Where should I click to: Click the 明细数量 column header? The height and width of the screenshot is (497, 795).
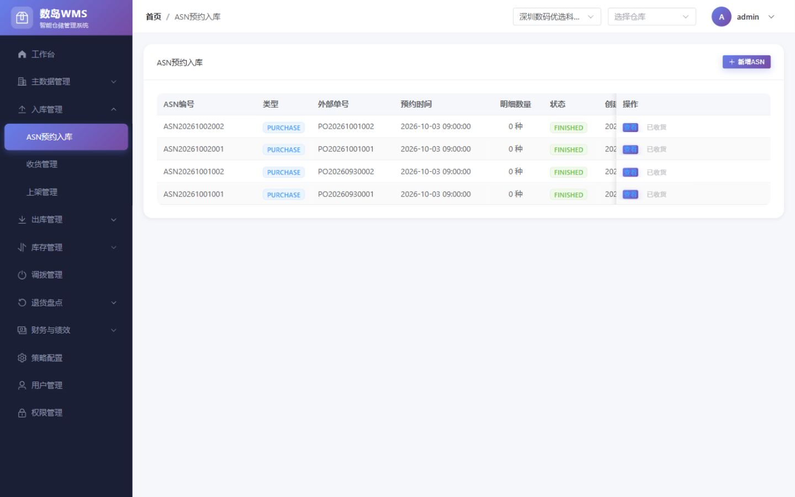pos(516,104)
